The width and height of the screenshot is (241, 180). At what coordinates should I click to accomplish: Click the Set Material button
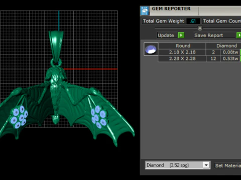(x=227, y=165)
